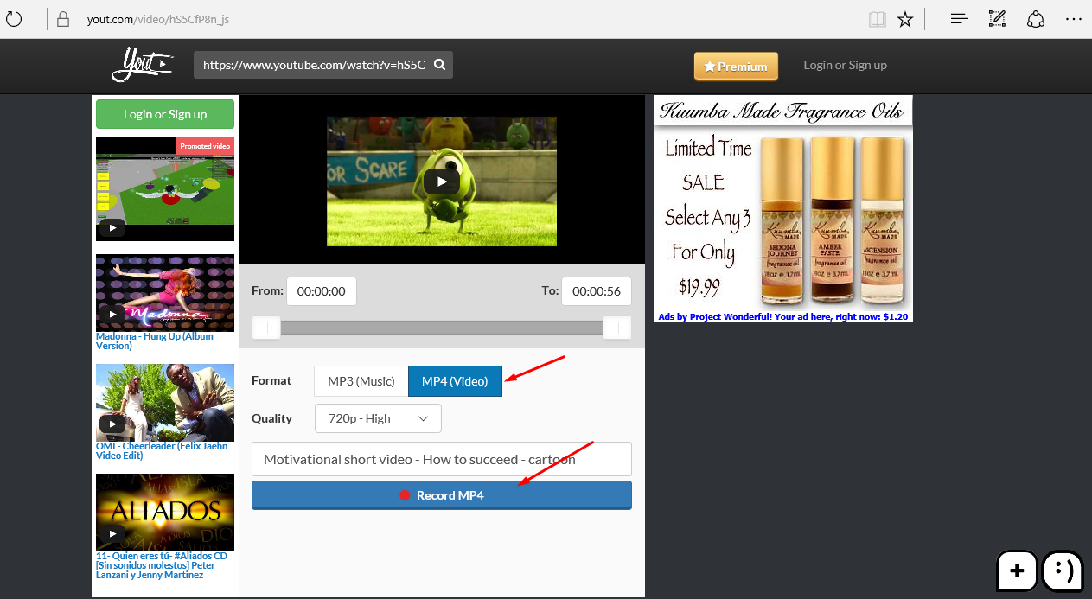This screenshot has height=599, width=1092.
Task: Click play icon on Madonna thumbnail
Action: [112, 314]
